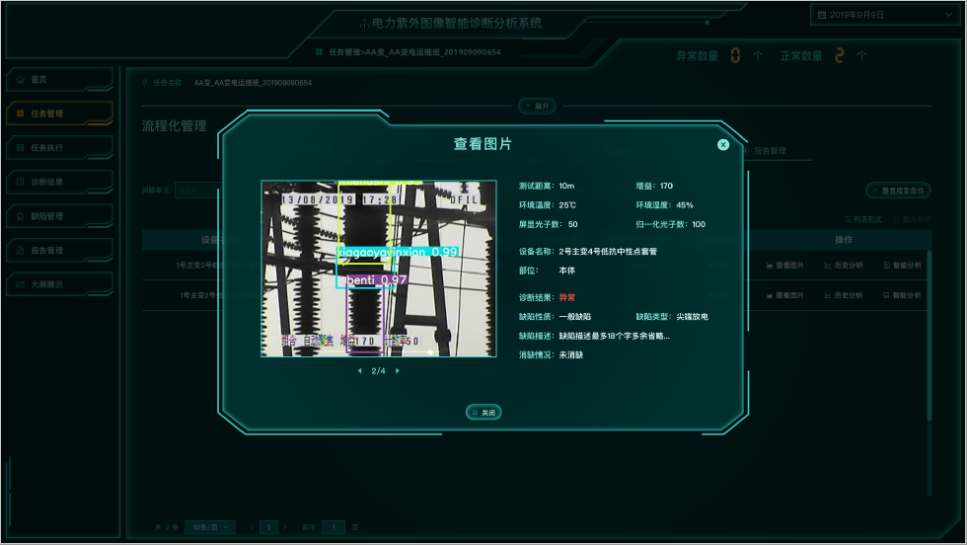Click 历史分析 in the first row
This screenshot has height=545, width=967.
click(x=844, y=266)
